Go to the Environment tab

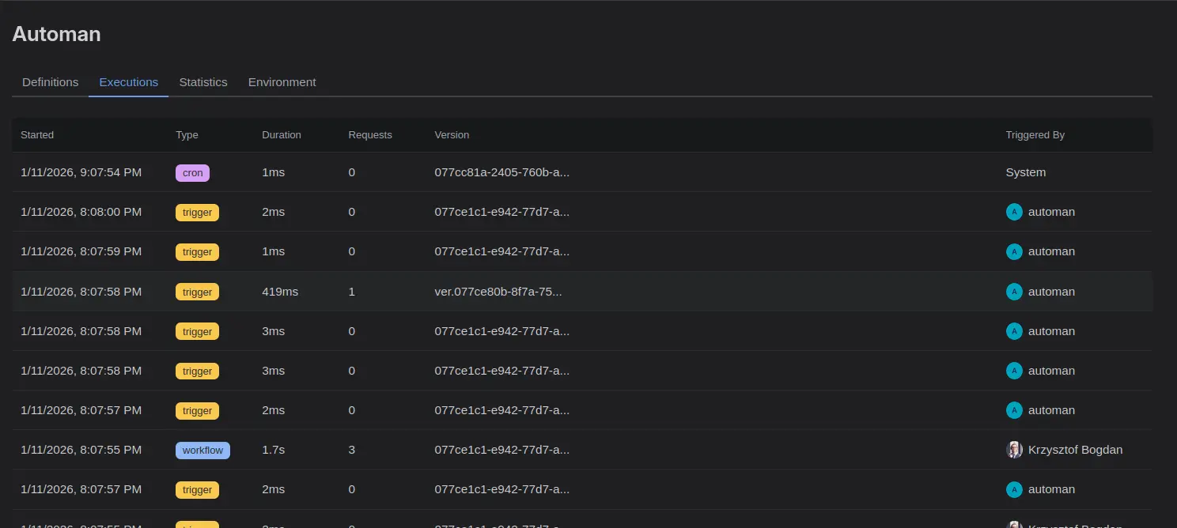pos(282,82)
